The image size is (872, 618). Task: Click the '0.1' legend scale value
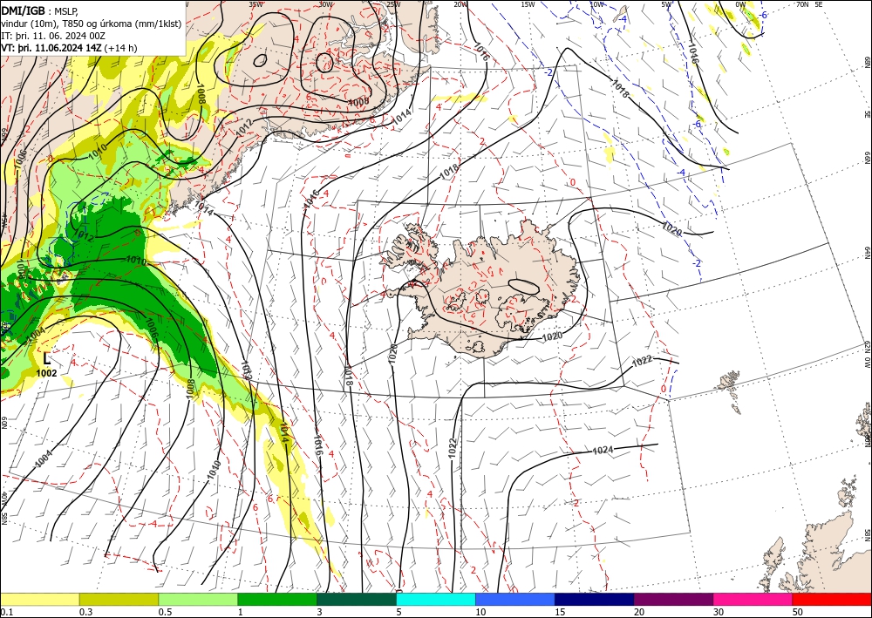coord(5,612)
